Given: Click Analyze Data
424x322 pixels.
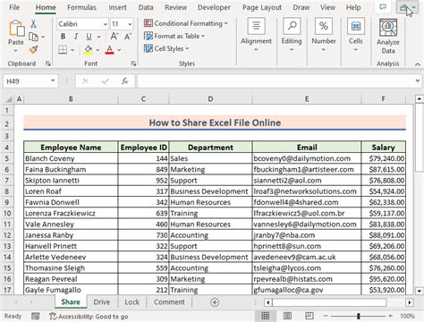Looking at the screenshot, I should point(388,37).
